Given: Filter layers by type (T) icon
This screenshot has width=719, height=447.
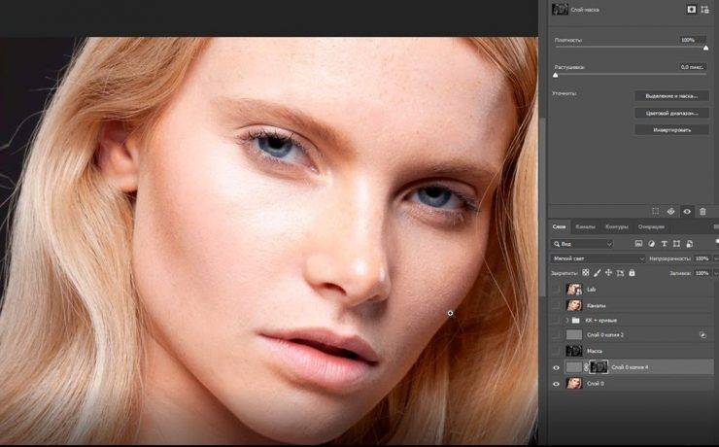Looking at the screenshot, I should (664, 244).
